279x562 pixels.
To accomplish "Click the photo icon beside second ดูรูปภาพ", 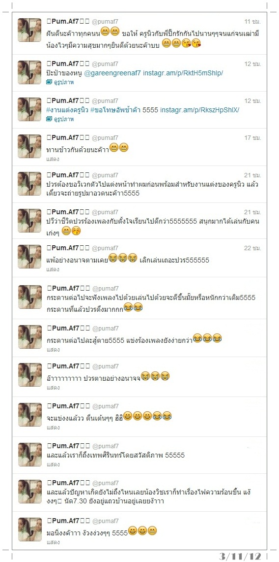I will (49, 119).
